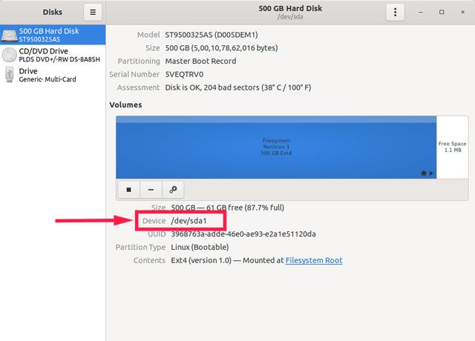475x341 pixels.
Task: Click the volume size 61 GB free text
Action: [x=228, y=208]
